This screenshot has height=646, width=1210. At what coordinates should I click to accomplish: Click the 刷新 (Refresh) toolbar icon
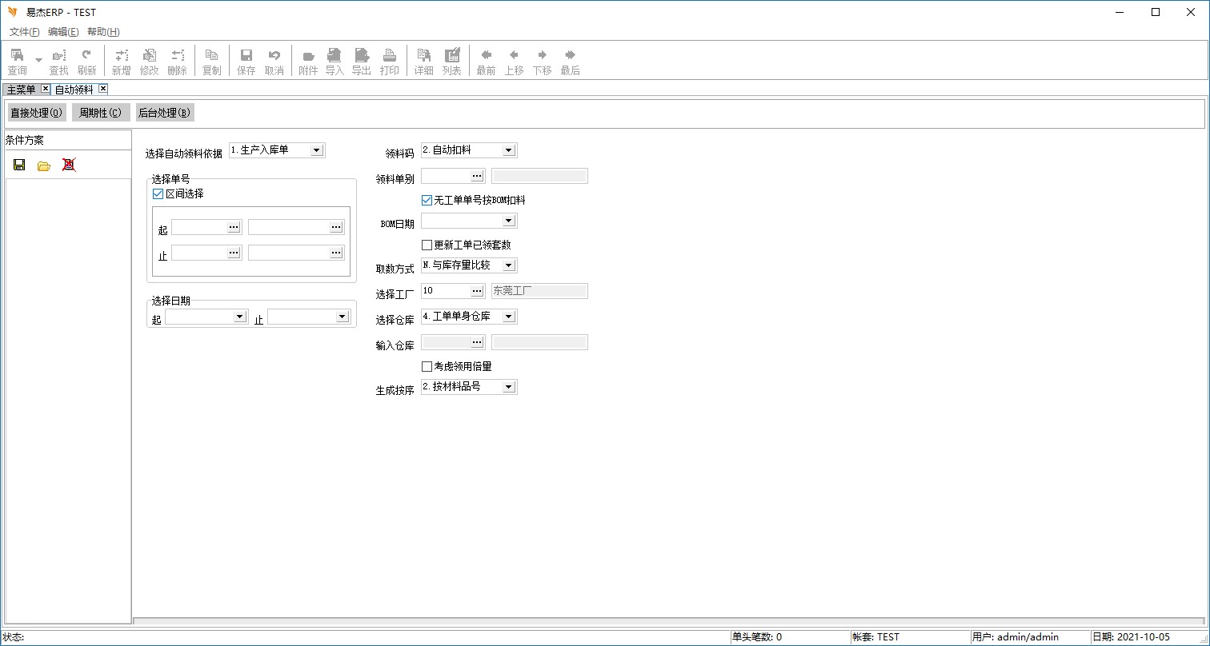point(86,61)
